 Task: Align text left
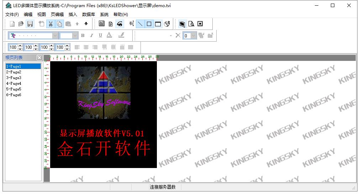pyautogui.click(x=77, y=47)
